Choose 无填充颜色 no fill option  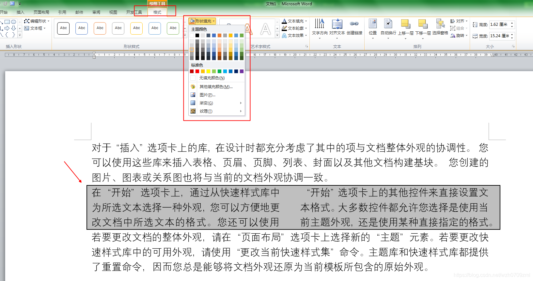pyautogui.click(x=217, y=78)
